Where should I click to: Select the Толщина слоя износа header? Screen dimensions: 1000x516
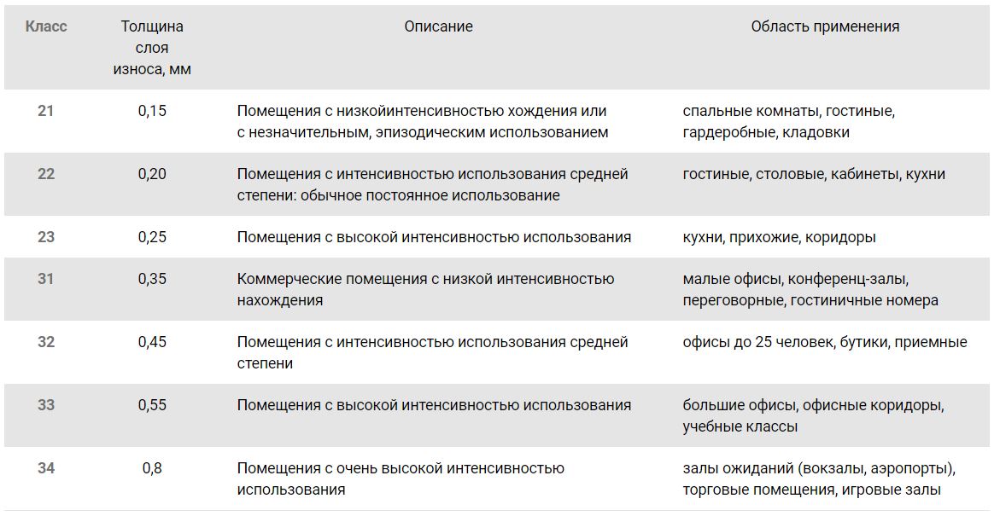click(152, 48)
